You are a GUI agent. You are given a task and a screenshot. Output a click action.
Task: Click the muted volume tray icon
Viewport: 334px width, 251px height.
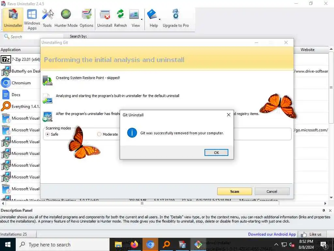(292, 244)
